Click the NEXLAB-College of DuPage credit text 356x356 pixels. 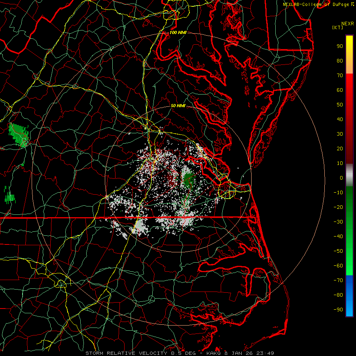click(x=319, y=4)
